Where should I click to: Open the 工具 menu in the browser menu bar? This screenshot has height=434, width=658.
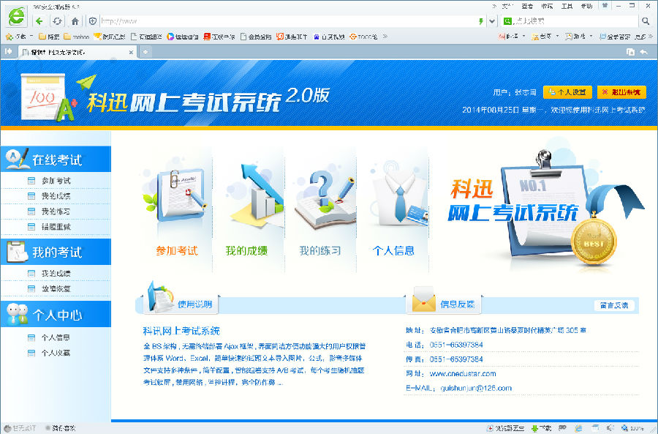click(x=567, y=6)
